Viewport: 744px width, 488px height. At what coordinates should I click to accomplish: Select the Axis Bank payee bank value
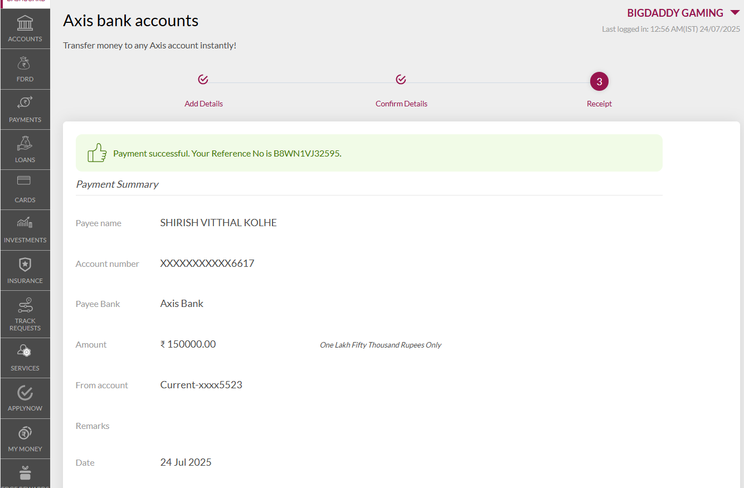click(x=182, y=304)
